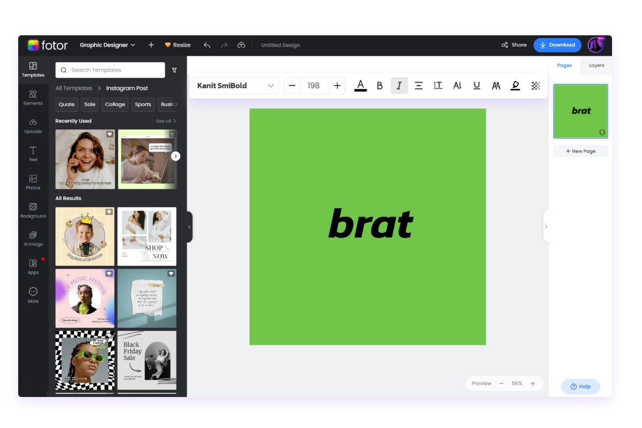This screenshot has width=642, height=428.
Task: Toggle bold text formatting
Action: [x=380, y=86]
